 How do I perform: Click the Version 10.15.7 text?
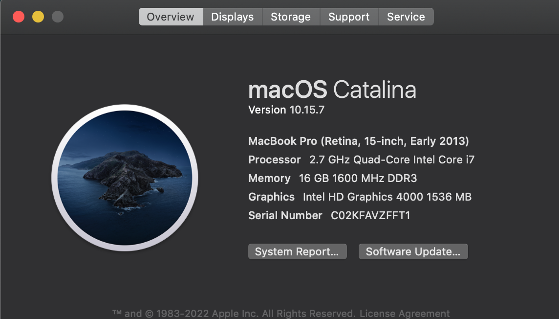(286, 110)
